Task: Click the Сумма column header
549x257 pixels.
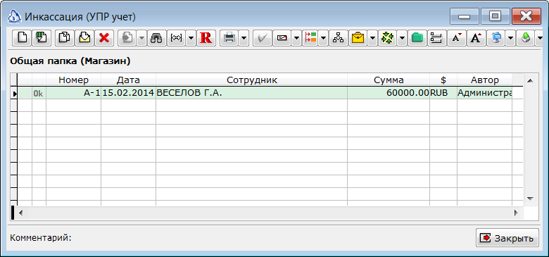Action: pyautogui.click(x=389, y=80)
